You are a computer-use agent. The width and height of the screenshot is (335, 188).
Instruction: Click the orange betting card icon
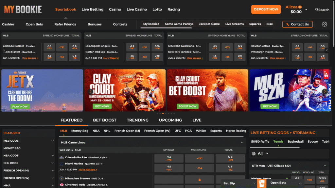[262, 183]
